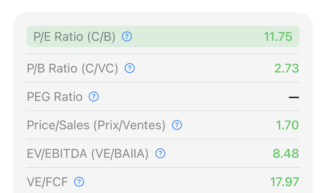Click the EV/EBITDA (VE/BAIIA) help icon
Screen dimensions: 326x193
coord(160,154)
